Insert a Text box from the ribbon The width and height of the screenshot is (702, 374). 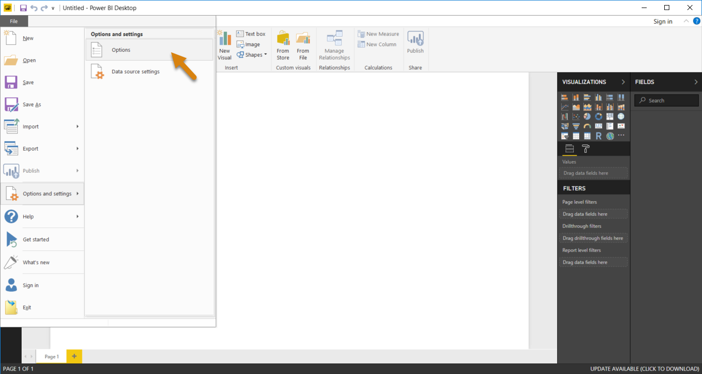(x=251, y=34)
